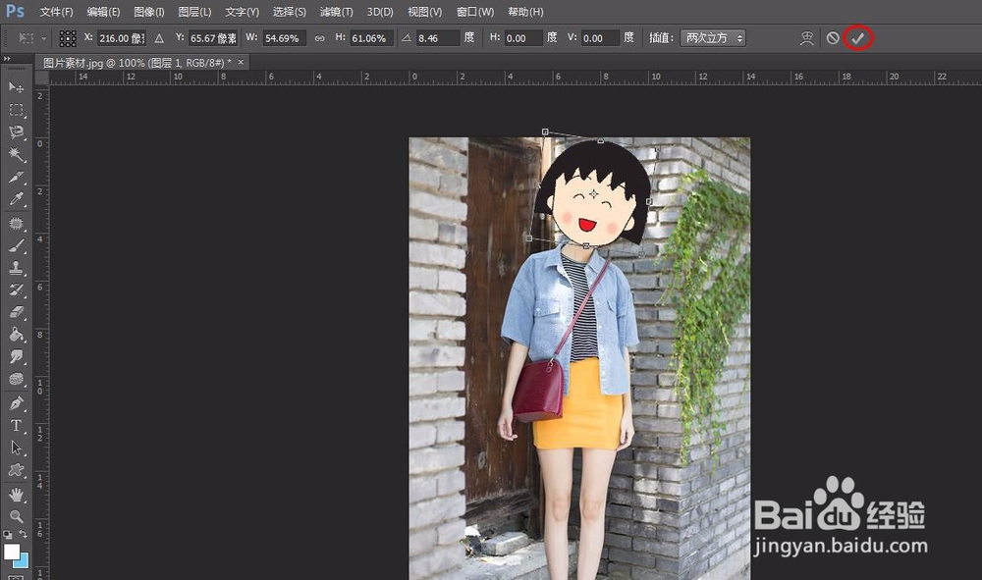Screen dimensions: 982x580
Task: Click the X position field 216.00
Action: (122, 38)
